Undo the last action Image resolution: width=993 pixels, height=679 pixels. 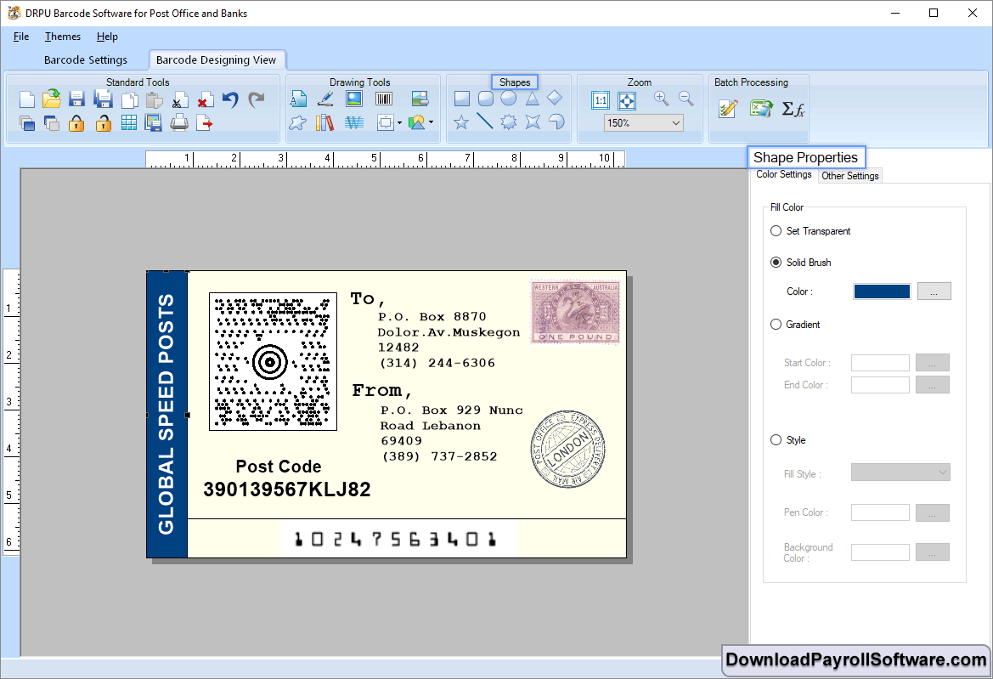click(x=230, y=100)
